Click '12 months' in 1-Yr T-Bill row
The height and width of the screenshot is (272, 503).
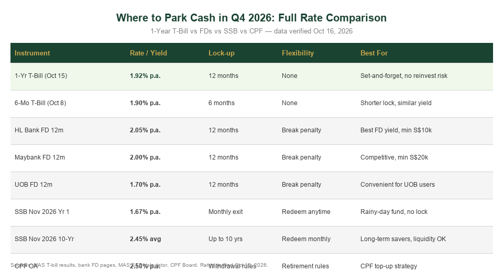(x=223, y=76)
